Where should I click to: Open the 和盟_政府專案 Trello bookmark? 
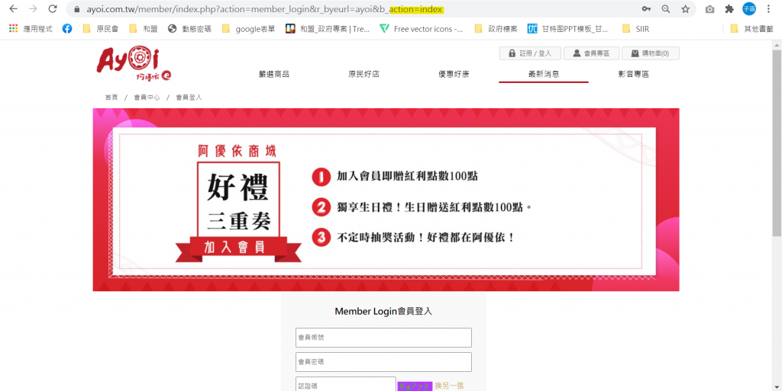(x=327, y=29)
